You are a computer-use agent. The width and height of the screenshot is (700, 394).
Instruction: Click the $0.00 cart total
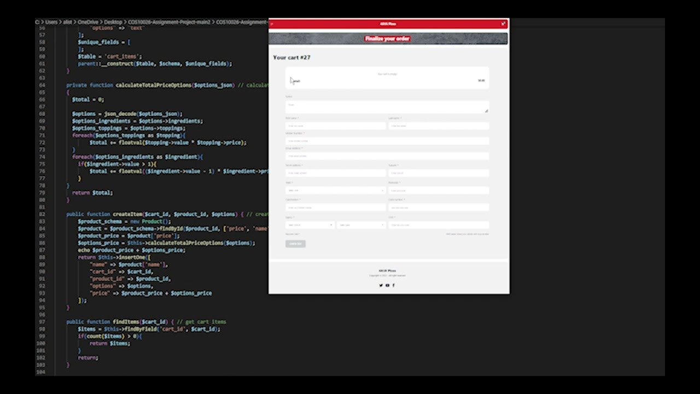click(481, 80)
